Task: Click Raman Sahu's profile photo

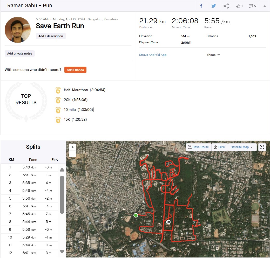Action: coord(18,30)
